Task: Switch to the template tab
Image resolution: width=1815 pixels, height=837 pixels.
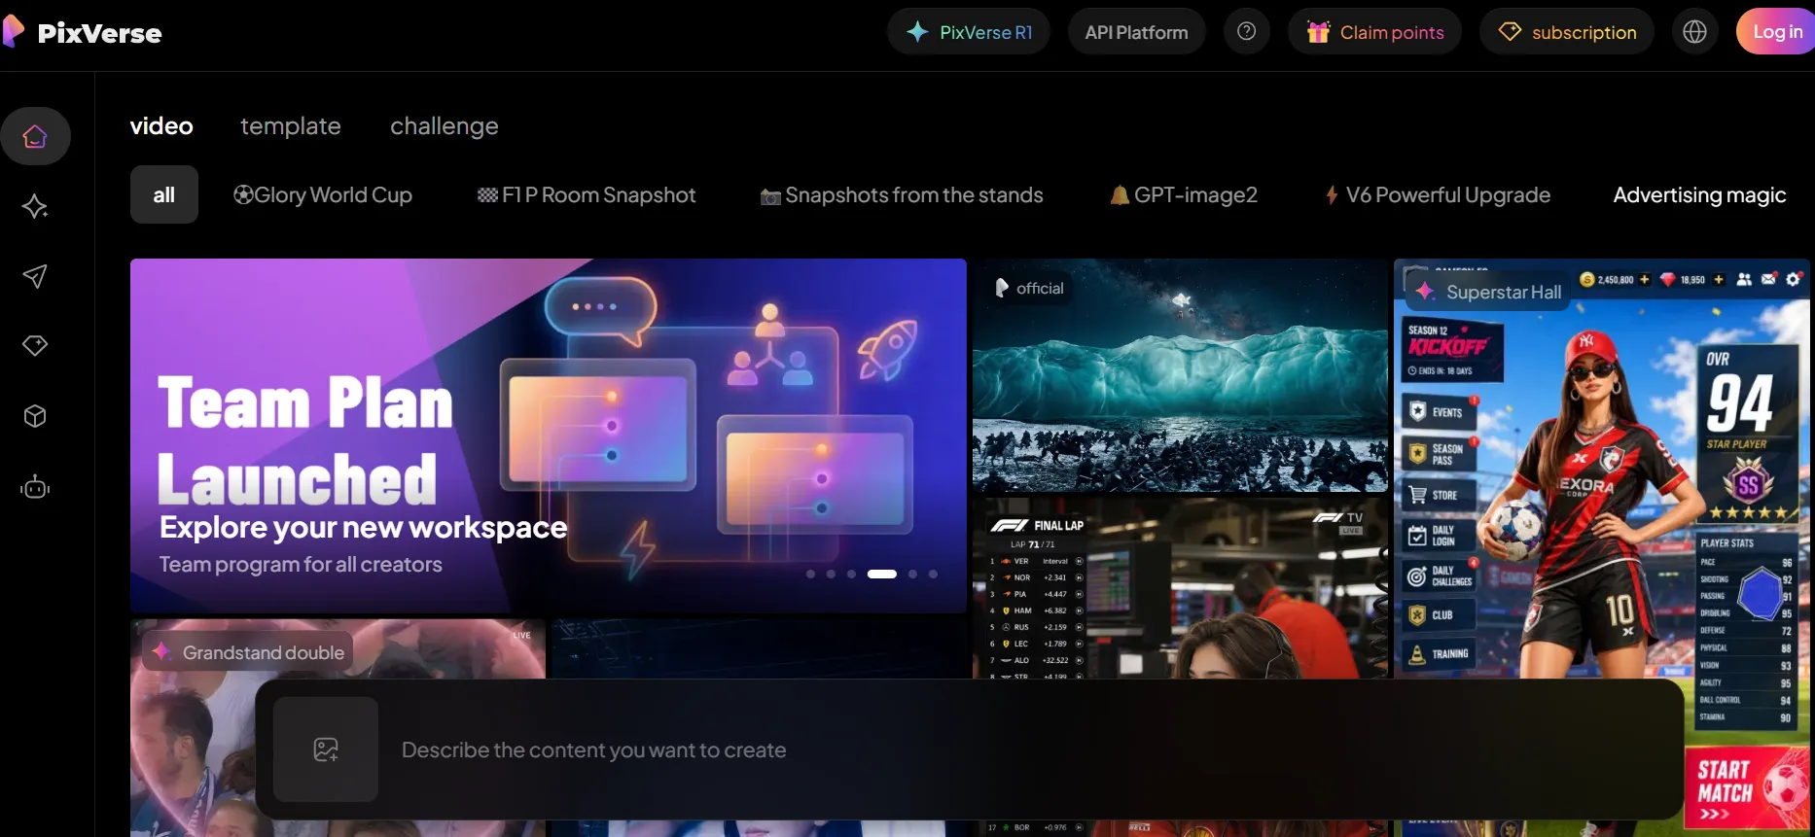Action: coord(291,126)
